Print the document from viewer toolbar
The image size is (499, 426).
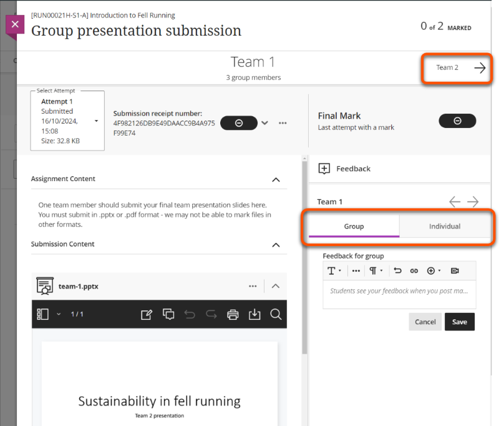click(233, 314)
